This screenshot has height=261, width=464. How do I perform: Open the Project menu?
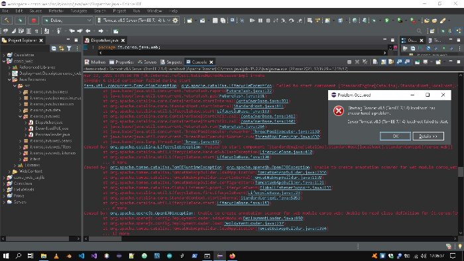pos(119,11)
